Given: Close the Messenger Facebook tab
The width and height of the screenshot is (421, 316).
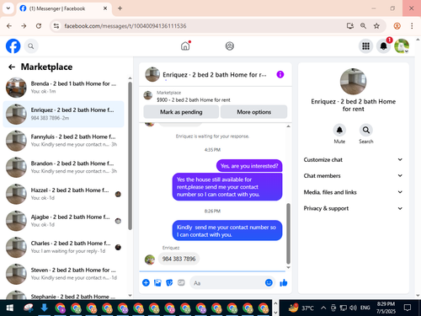Looking at the screenshot, I should [105, 8].
